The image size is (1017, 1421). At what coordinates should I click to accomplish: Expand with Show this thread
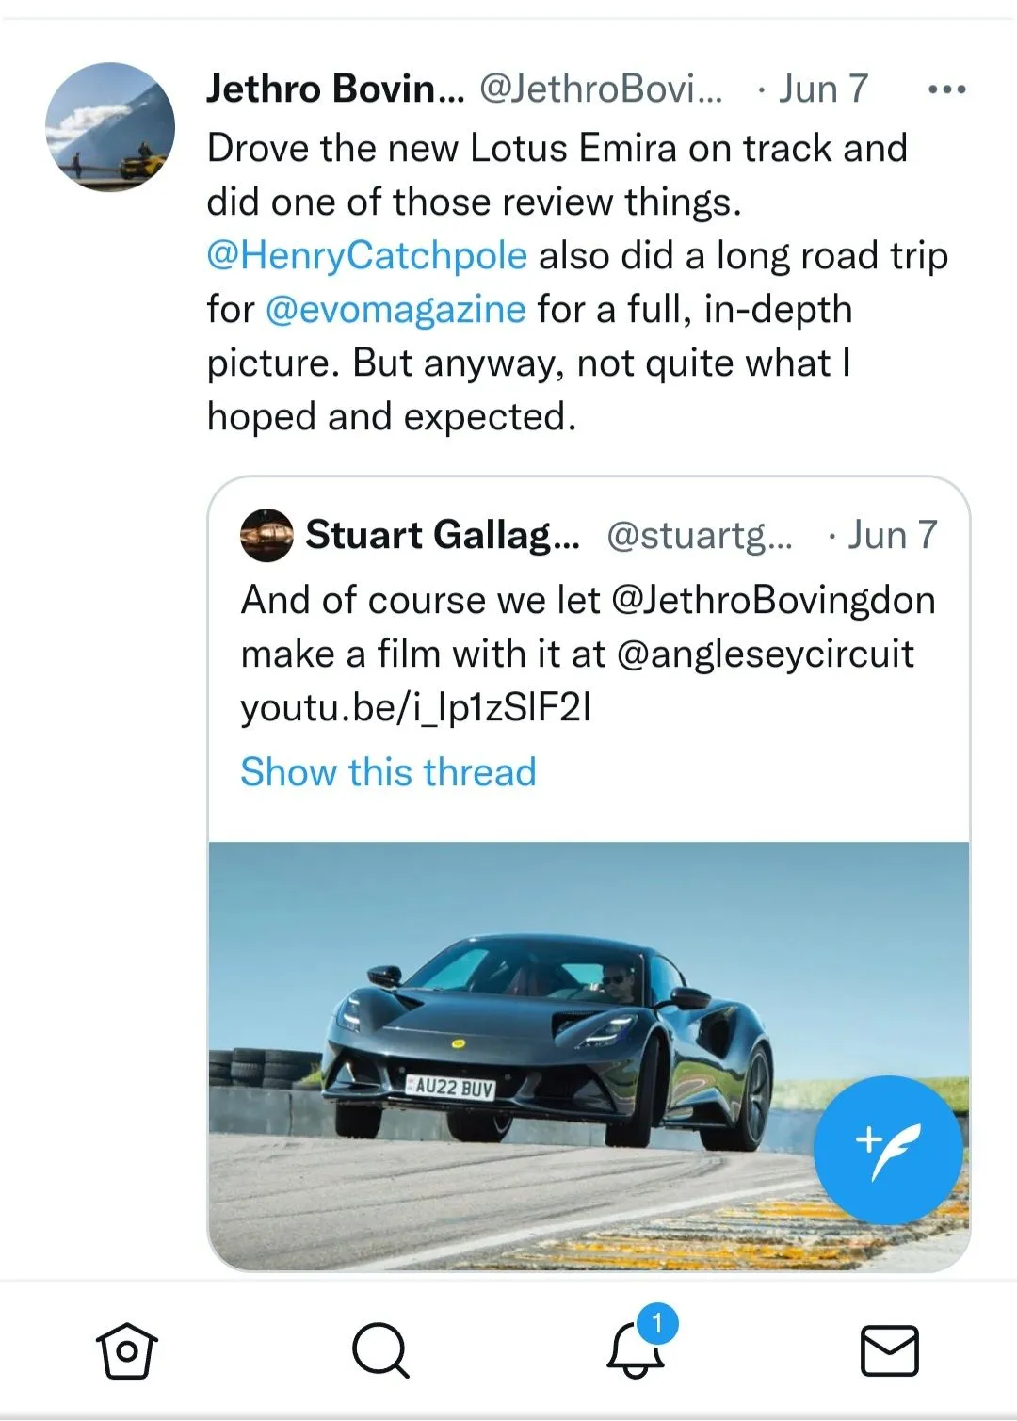pos(388,772)
